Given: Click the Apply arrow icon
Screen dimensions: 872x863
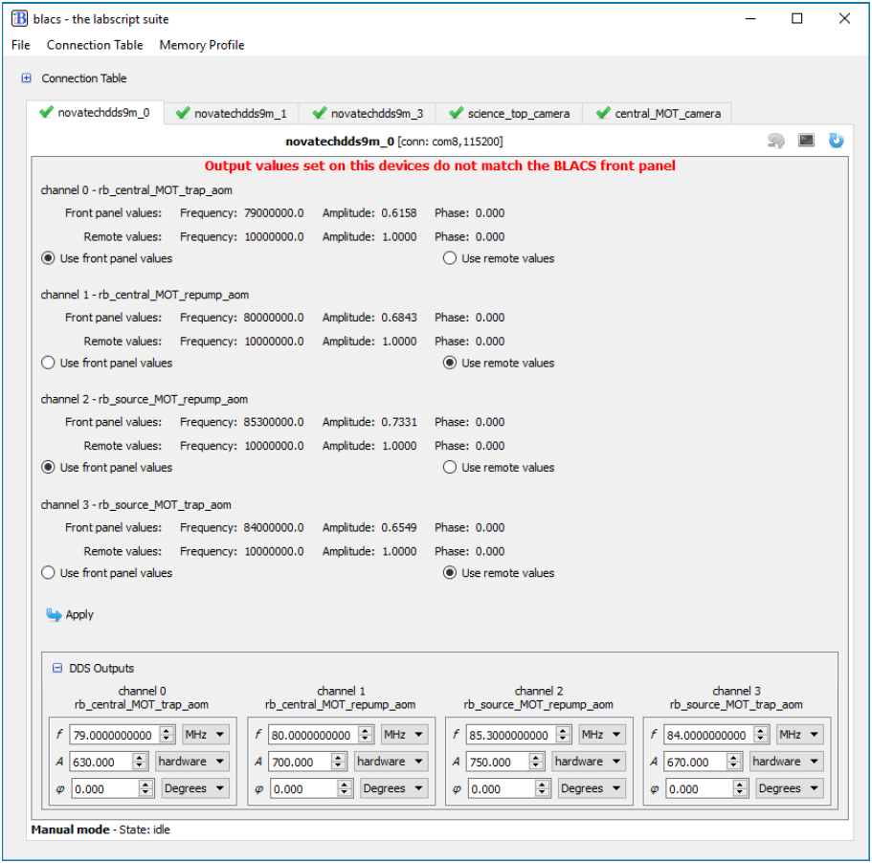Looking at the screenshot, I should [54, 614].
